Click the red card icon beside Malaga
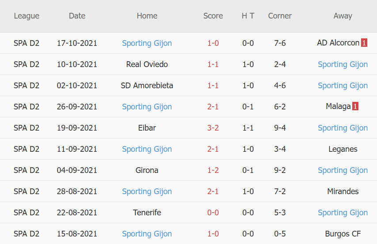 pos(355,107)
